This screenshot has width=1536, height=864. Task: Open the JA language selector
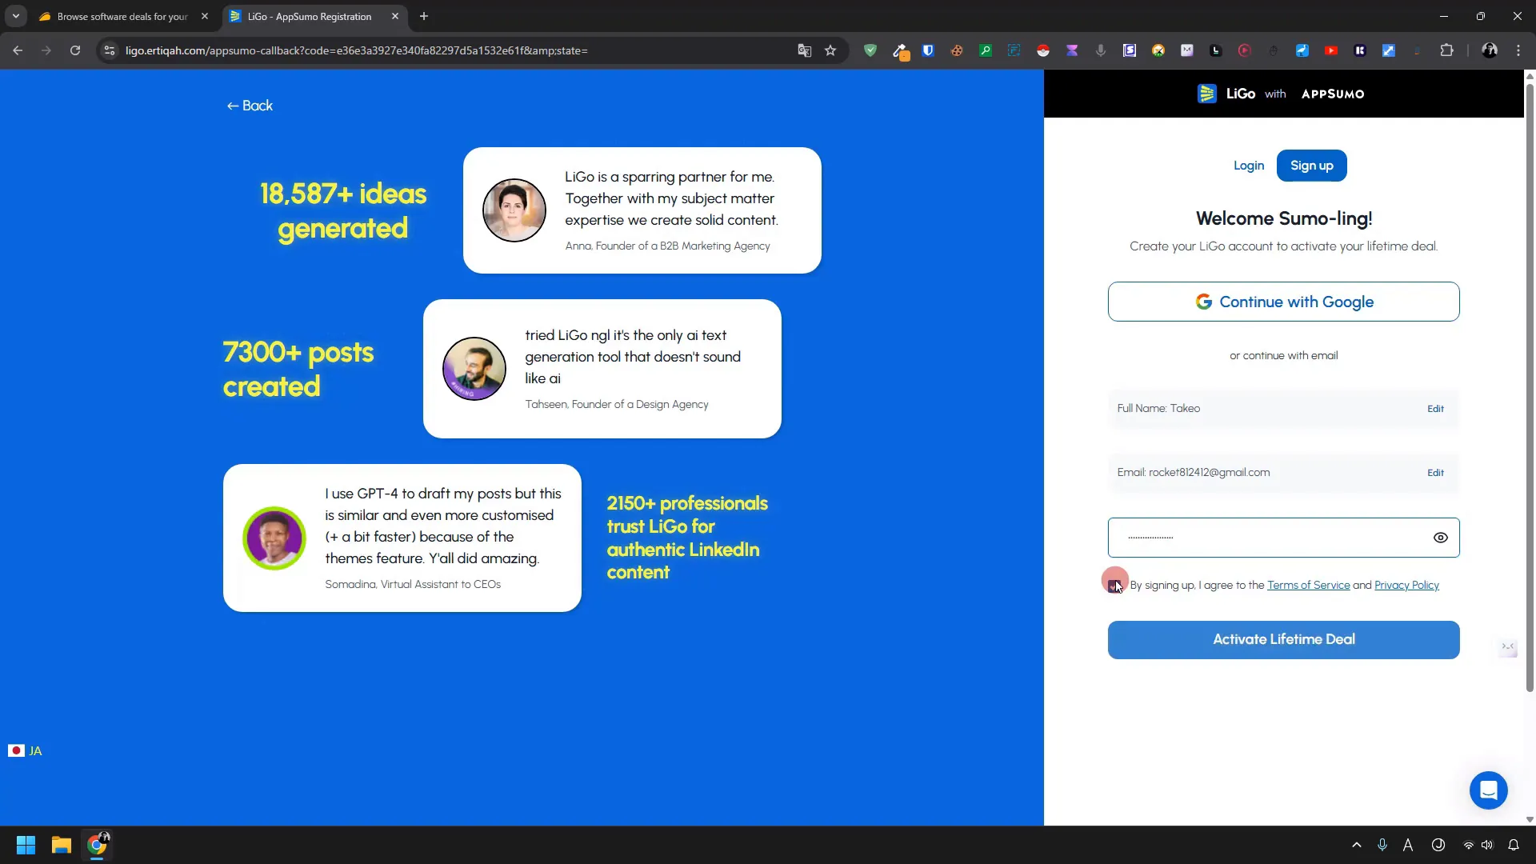click(x=25, y=750)
